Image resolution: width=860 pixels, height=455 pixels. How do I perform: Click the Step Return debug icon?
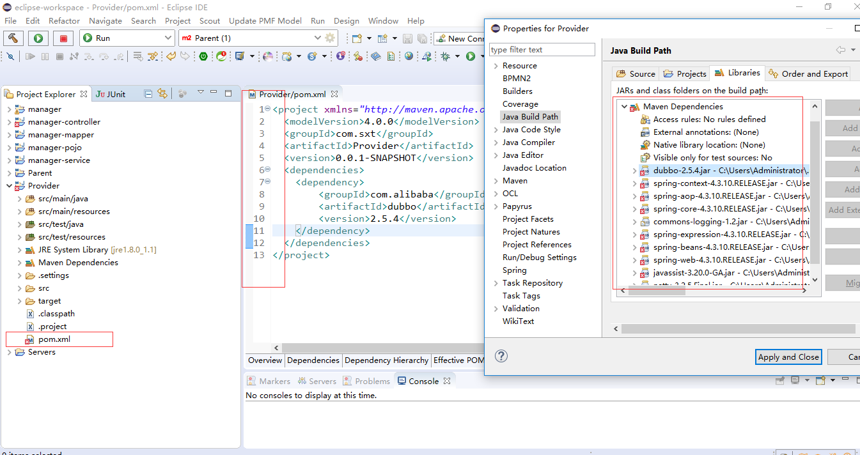coord(119,56)
